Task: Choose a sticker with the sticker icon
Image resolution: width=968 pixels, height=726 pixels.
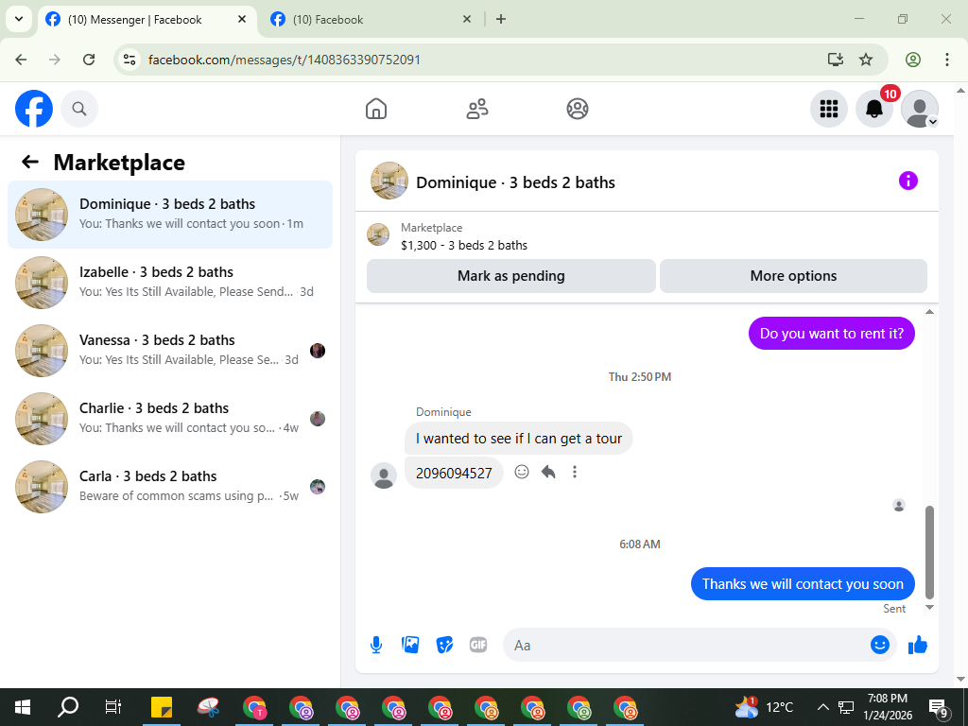Action: [x=444, y=645]
